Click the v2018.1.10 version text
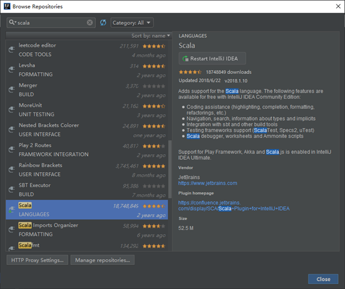This screenshot has height=289, width=345. 236,81
